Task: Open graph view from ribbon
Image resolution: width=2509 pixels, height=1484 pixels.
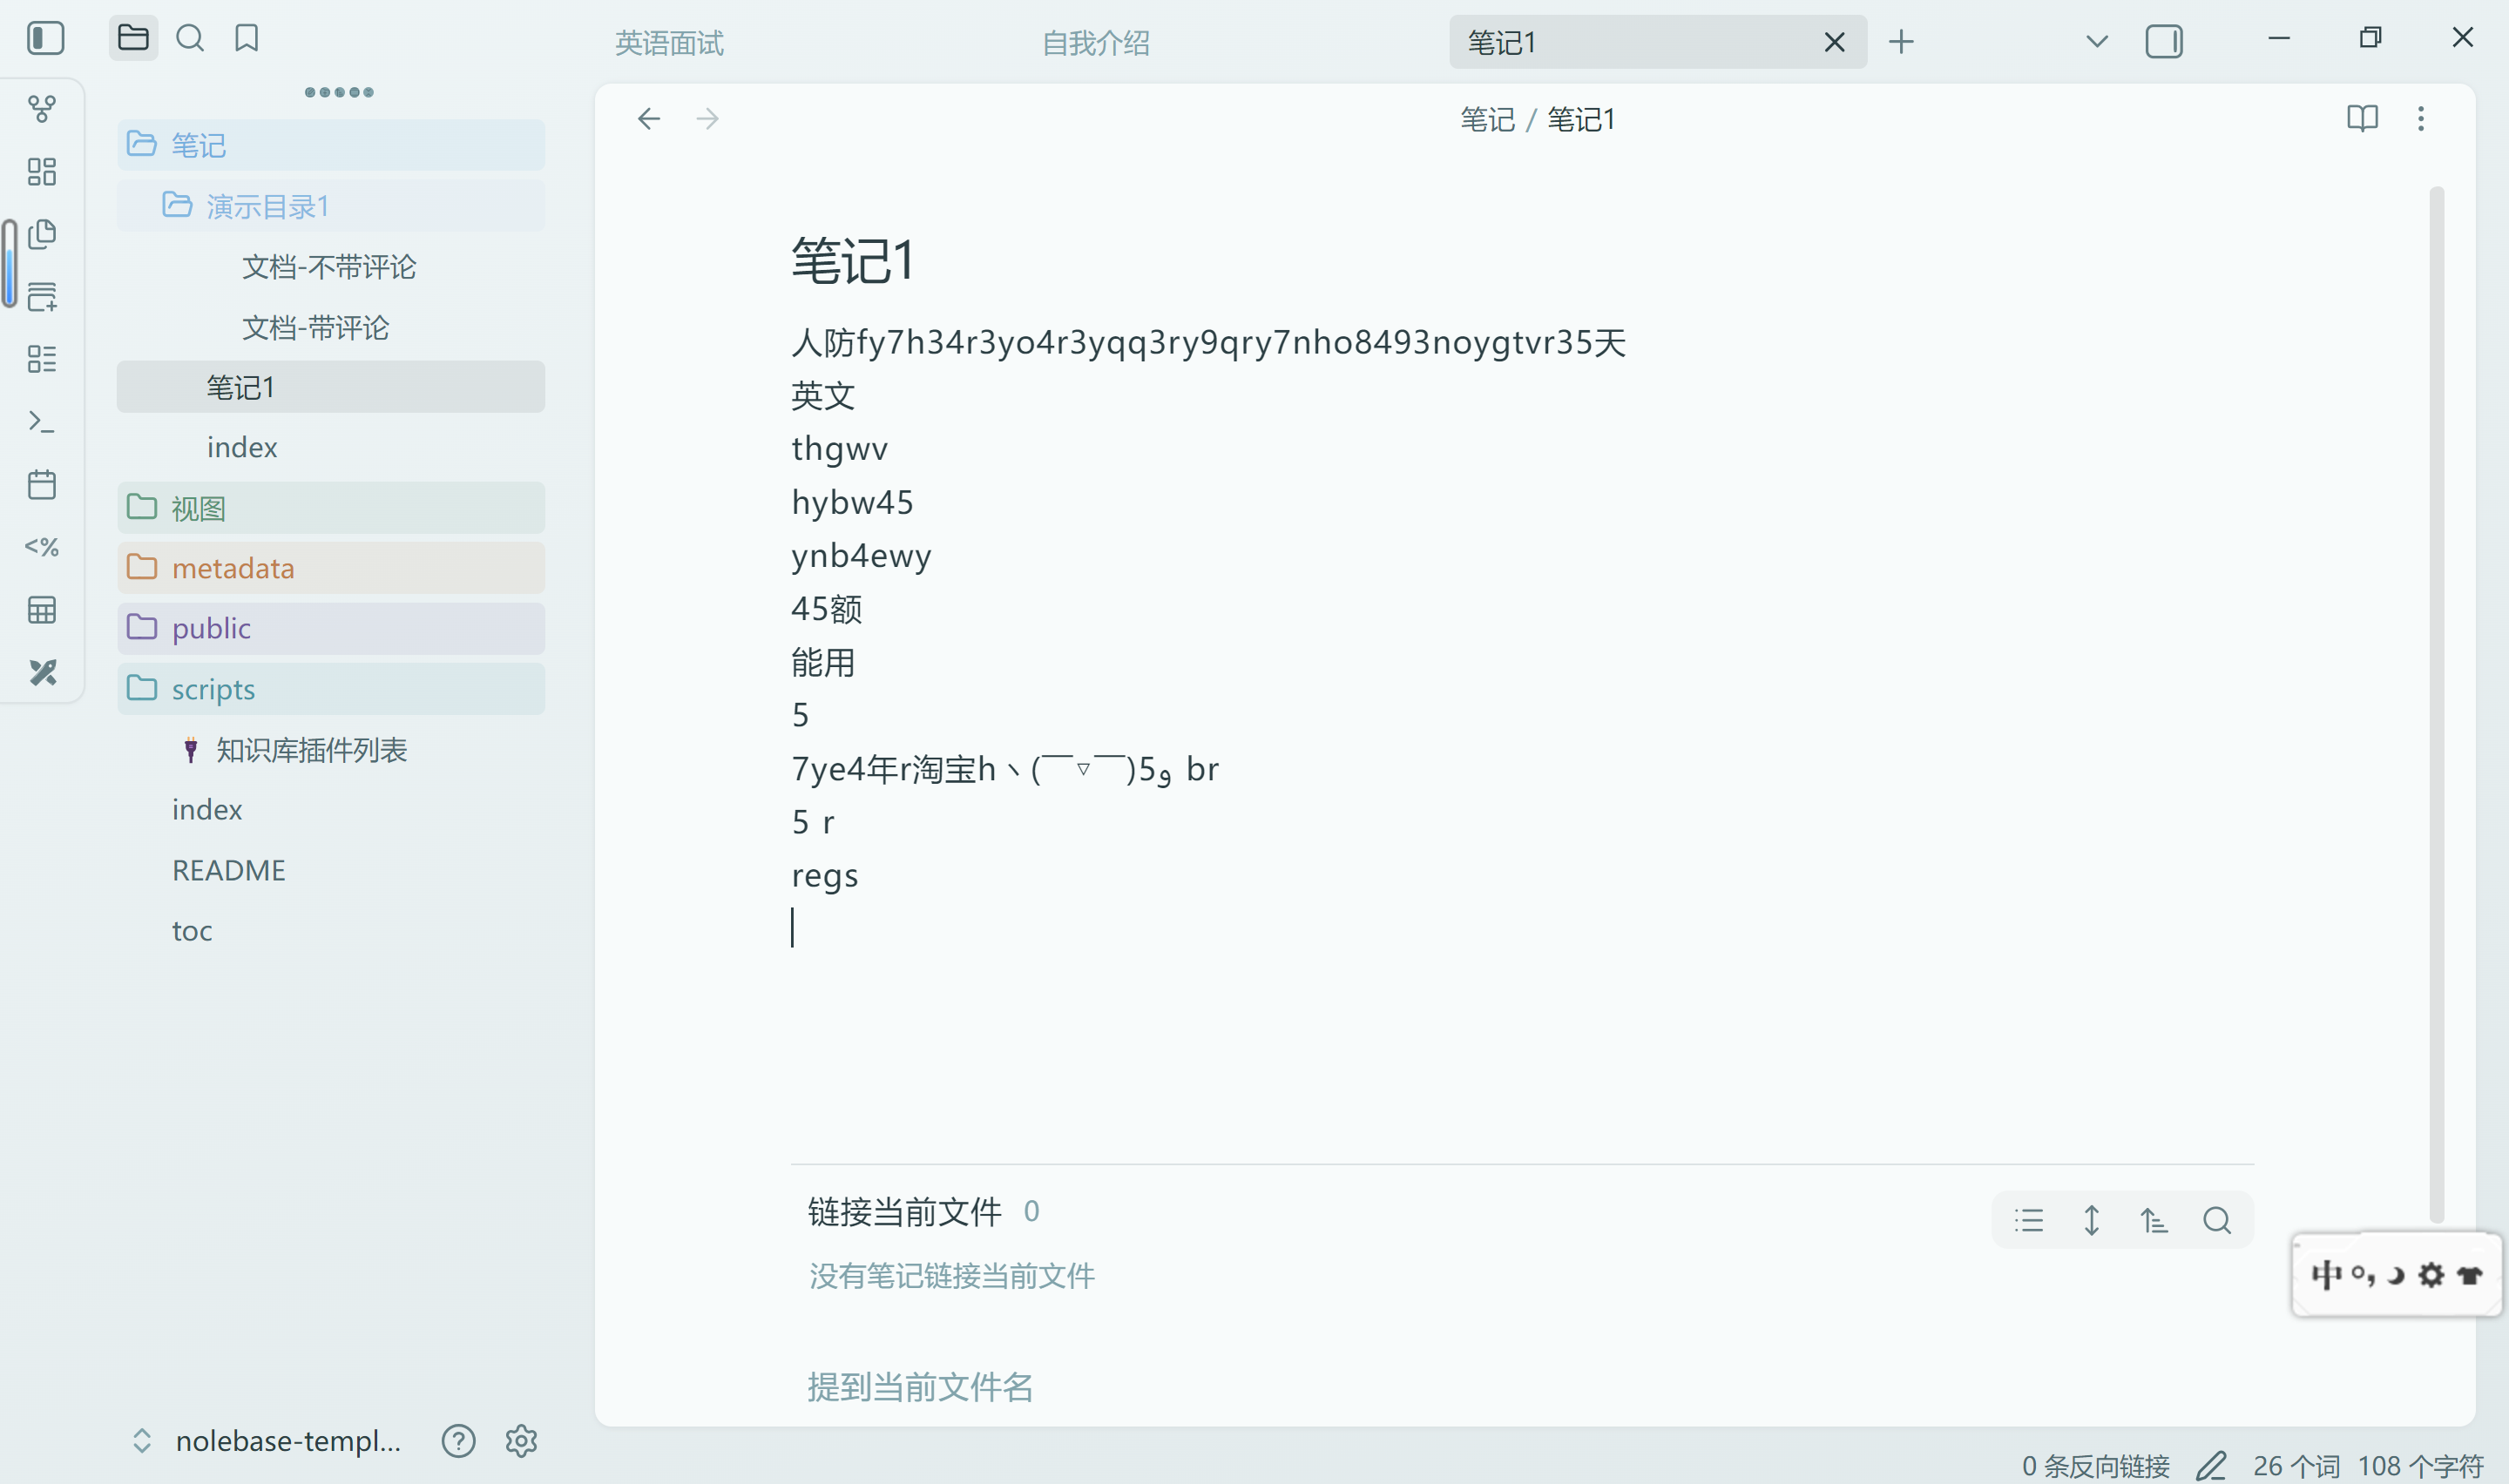Action: coord(42,108)
